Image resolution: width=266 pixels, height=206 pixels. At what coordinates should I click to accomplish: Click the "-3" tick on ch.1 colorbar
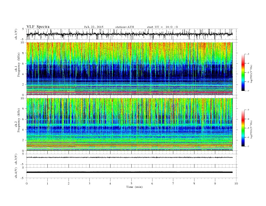[248, 54]
